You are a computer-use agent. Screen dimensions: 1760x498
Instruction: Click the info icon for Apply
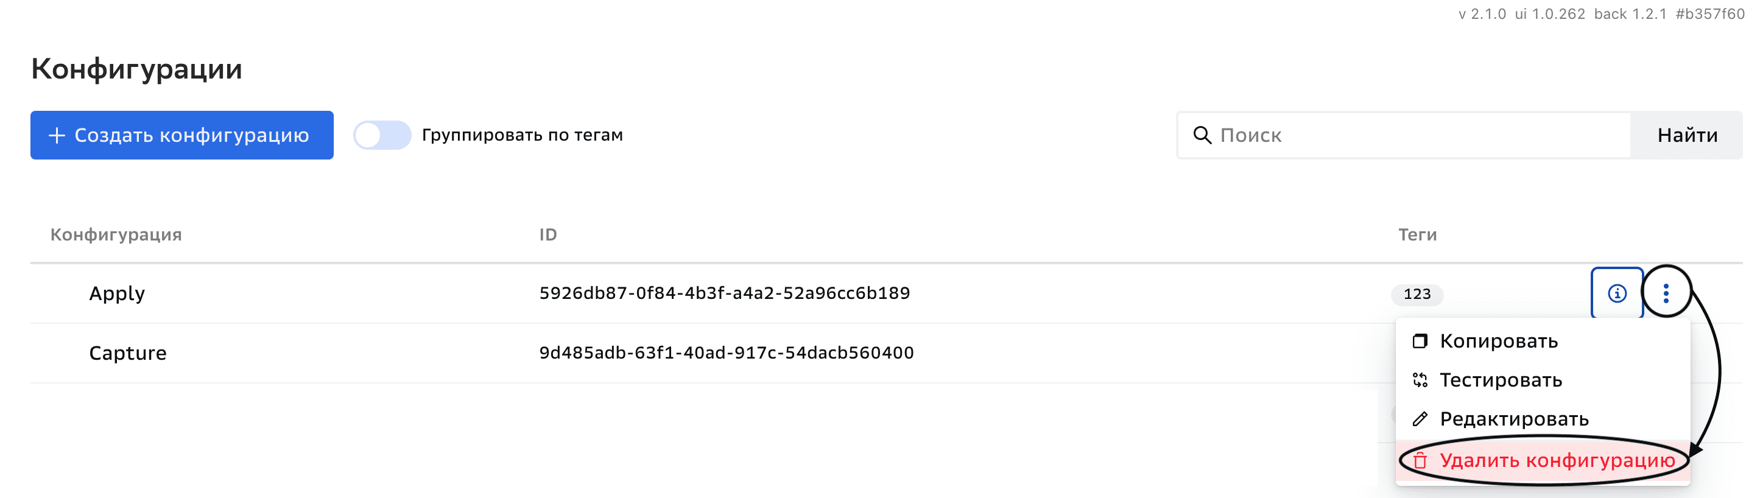[1616, 293]
